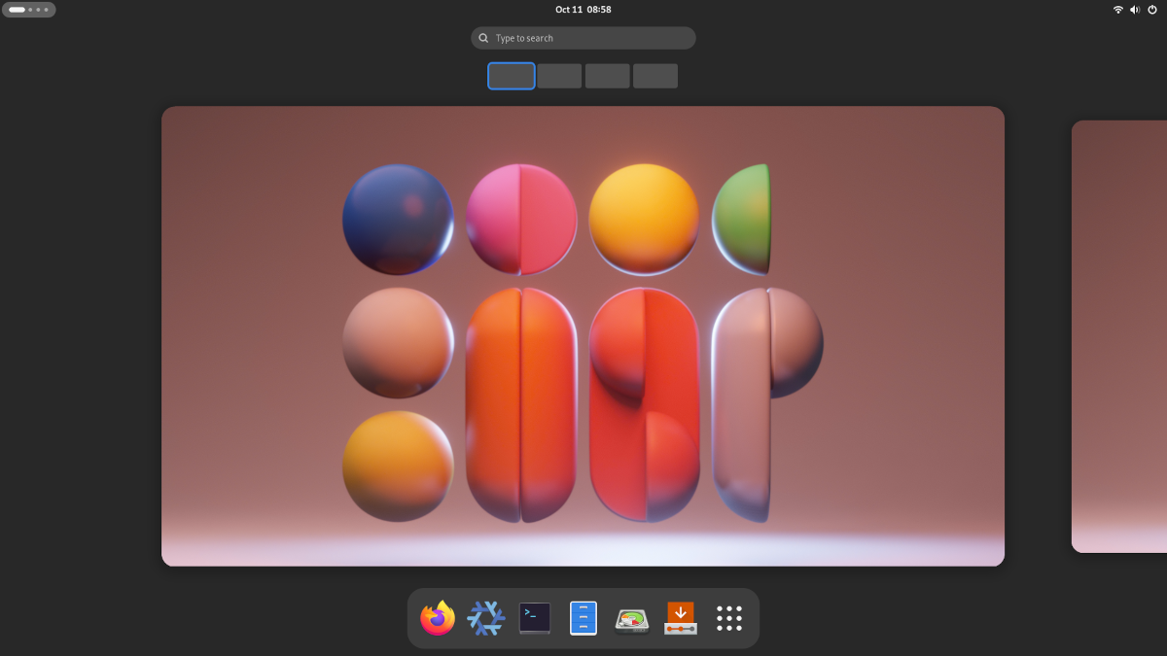The height and width of the screenshot is (656, 1167).
Task: Open the large current workspace preview
Action: coord(583,336)
